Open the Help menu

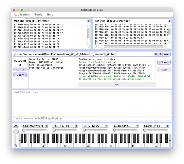click(50, 14)
